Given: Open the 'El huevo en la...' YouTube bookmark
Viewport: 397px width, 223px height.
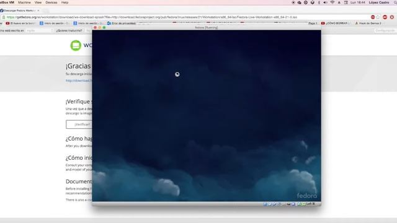Looking at the screenshot, I should 20,24.
